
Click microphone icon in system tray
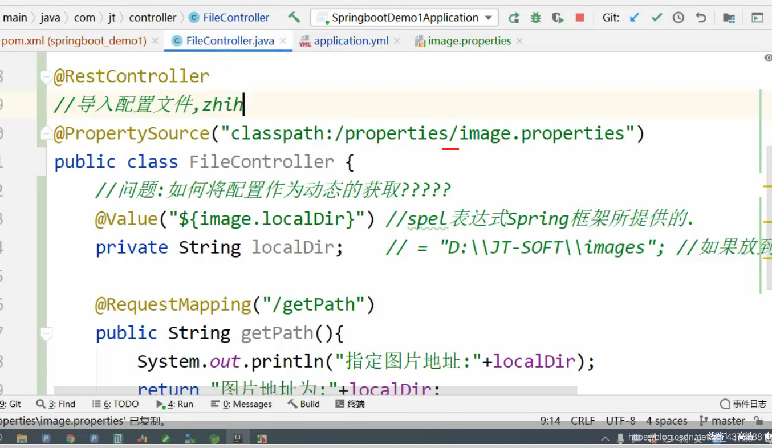click(620, 438)
